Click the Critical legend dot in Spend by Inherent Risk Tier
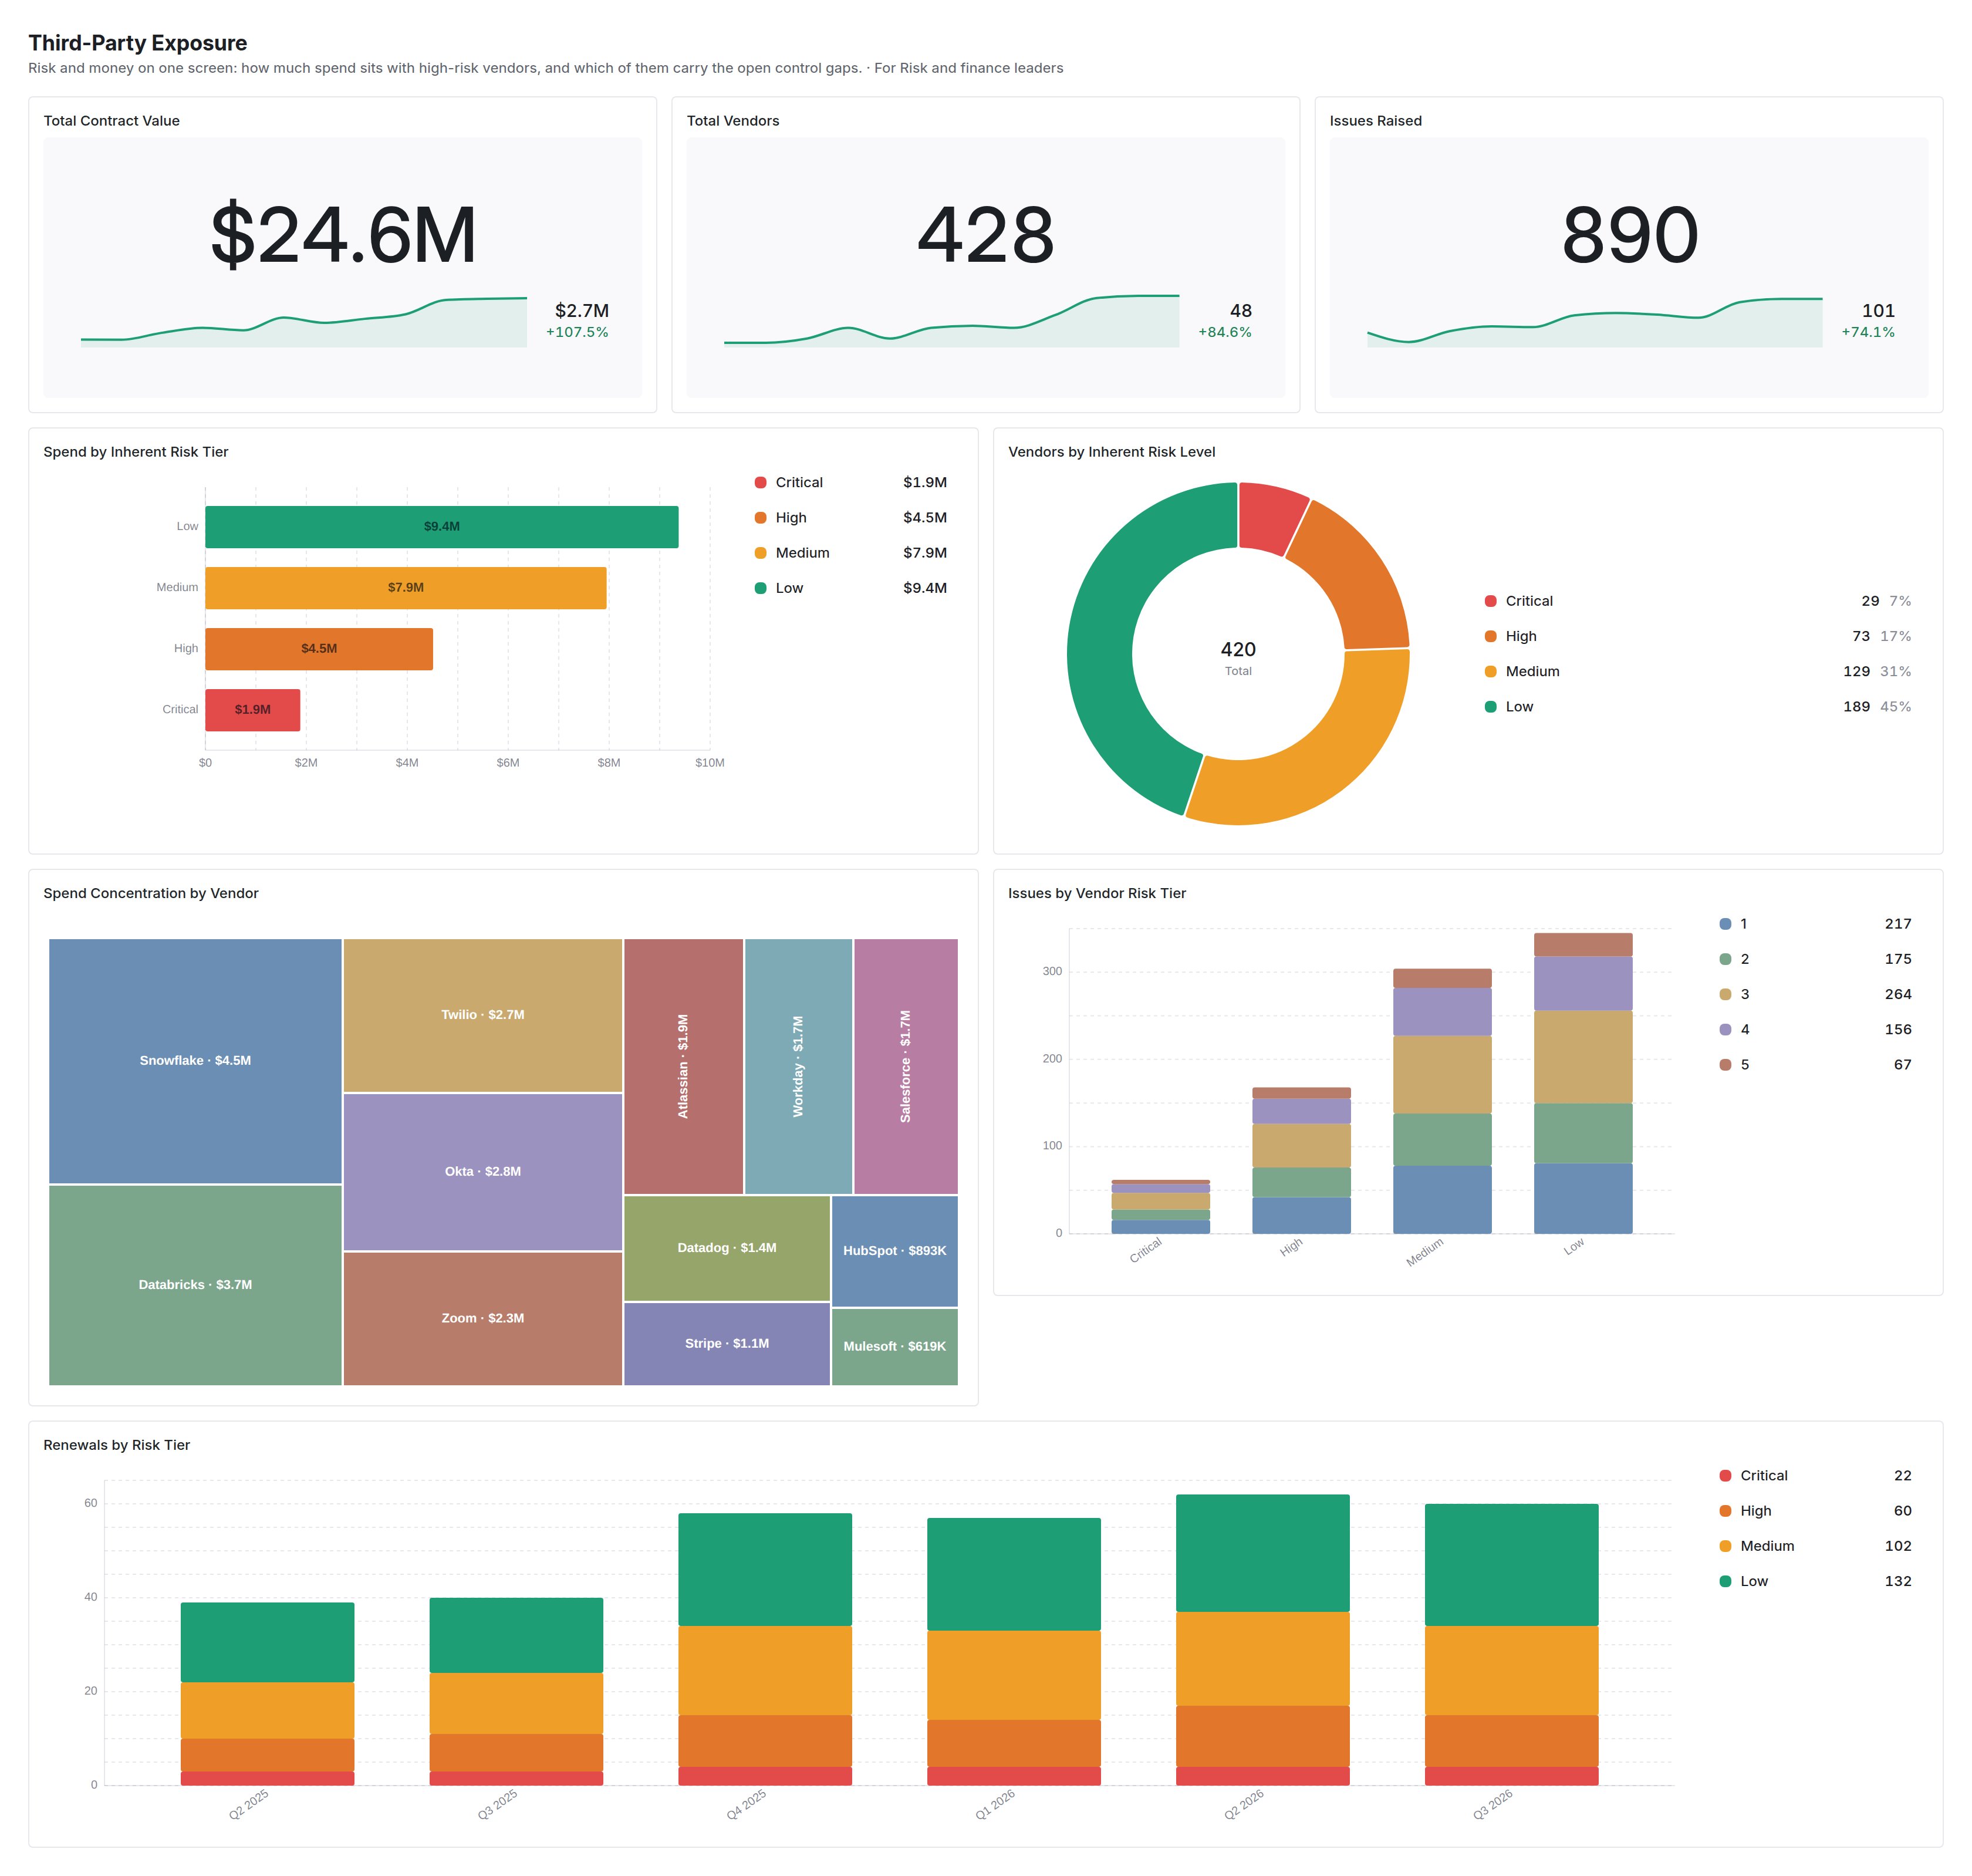This screenshot has width=1972, height=1876. pyautogui.click(x=760, y=482)
